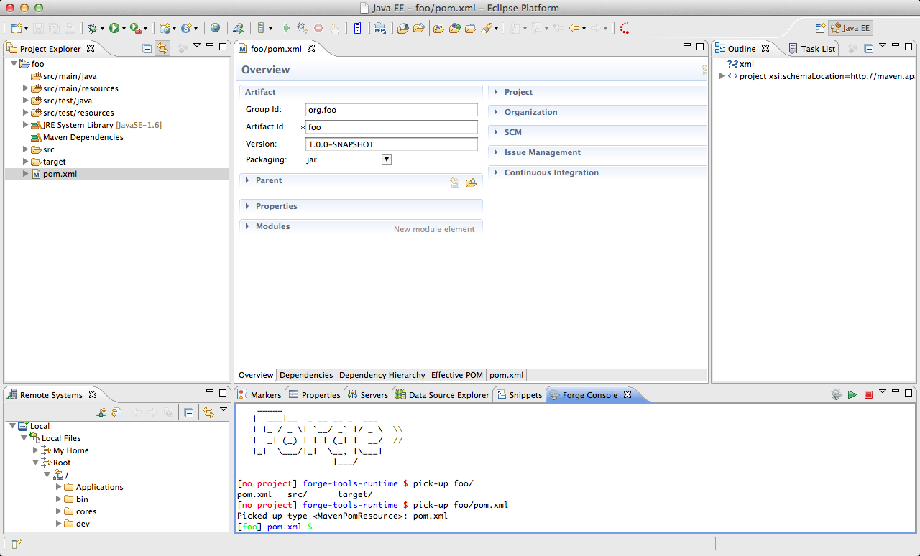Click the New module element link
Viewport: 920px width, 556px height.
click(x=434, y=229)
